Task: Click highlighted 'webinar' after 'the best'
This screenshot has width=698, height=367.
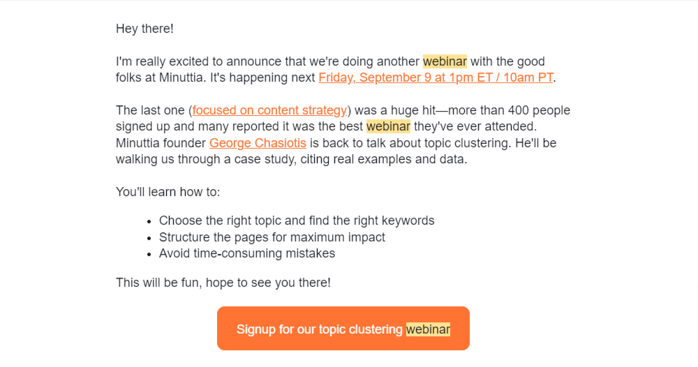Action: point(388,126)
